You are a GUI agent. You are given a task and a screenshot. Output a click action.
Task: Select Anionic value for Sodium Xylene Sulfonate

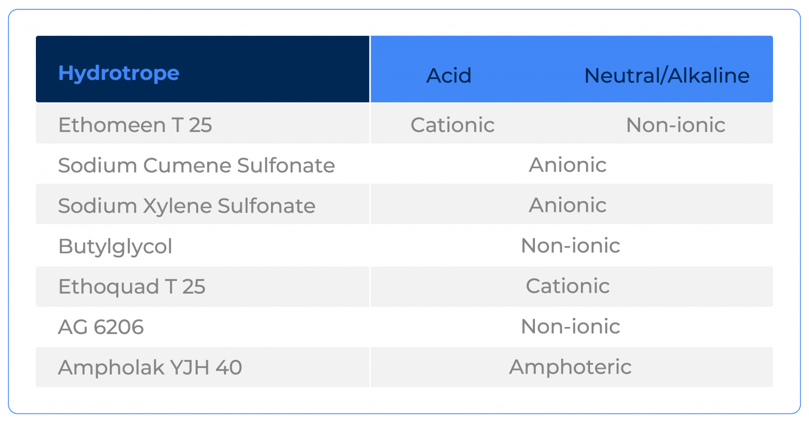(567, 205)
